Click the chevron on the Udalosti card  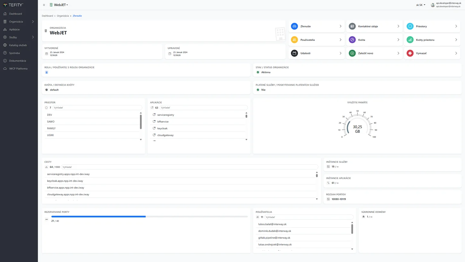point(340,53)
